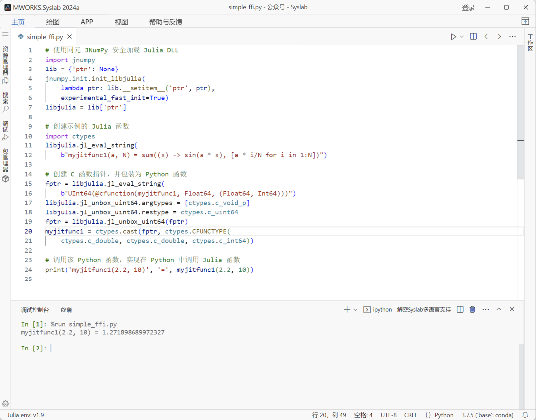The height and width of the screenshot is (420, 536).
Task: Click the 登录 (Login) link
Action: [x=468, y=7]
